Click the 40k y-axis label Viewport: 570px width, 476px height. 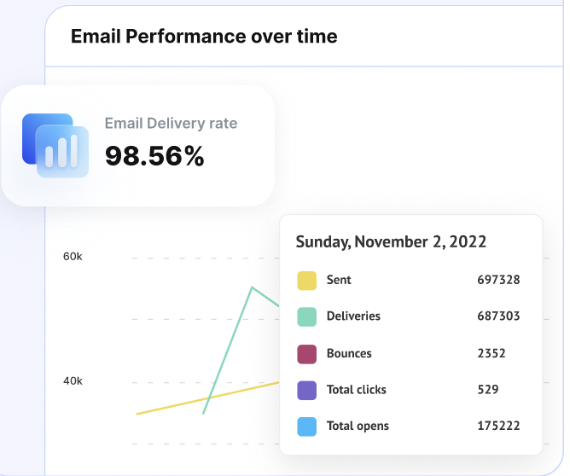point(73,381)
